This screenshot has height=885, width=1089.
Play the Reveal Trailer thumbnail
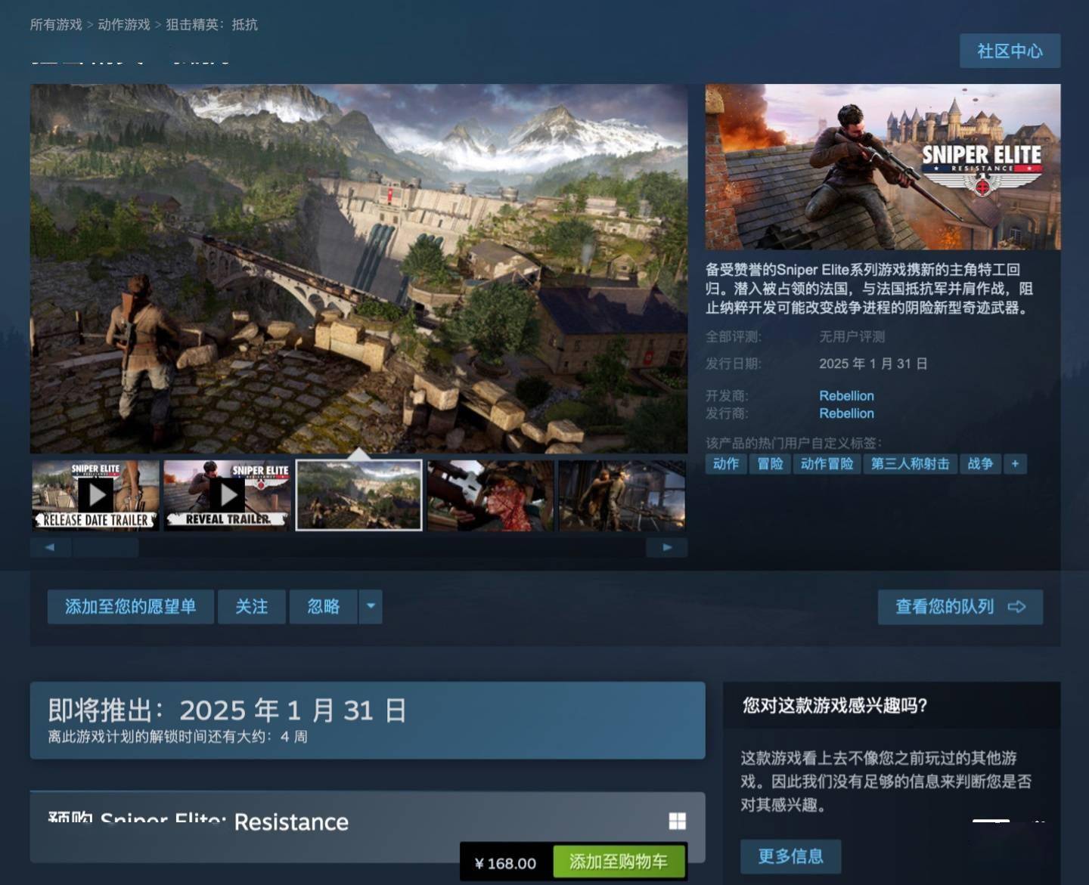click(x=227, y=495)
